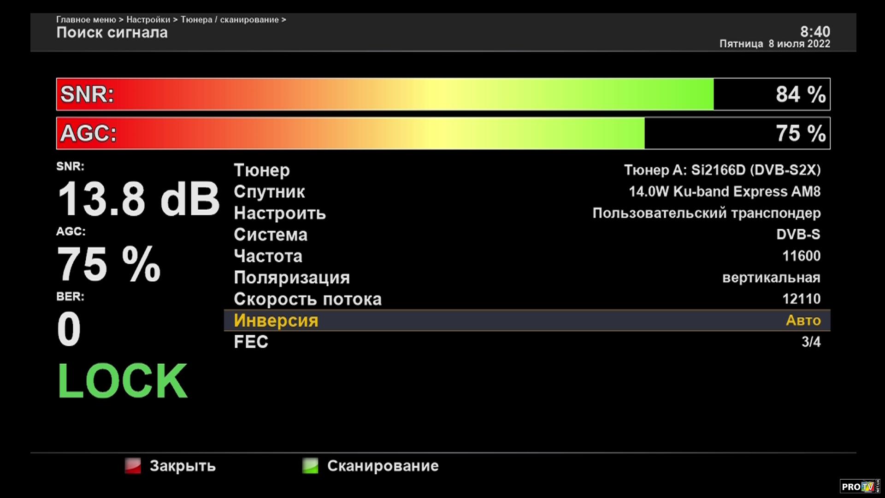The height and width of the screenshot is (498, 885).
Task: Toggle Поляризация value вертикальная
Action: click(x=771, y=278)
